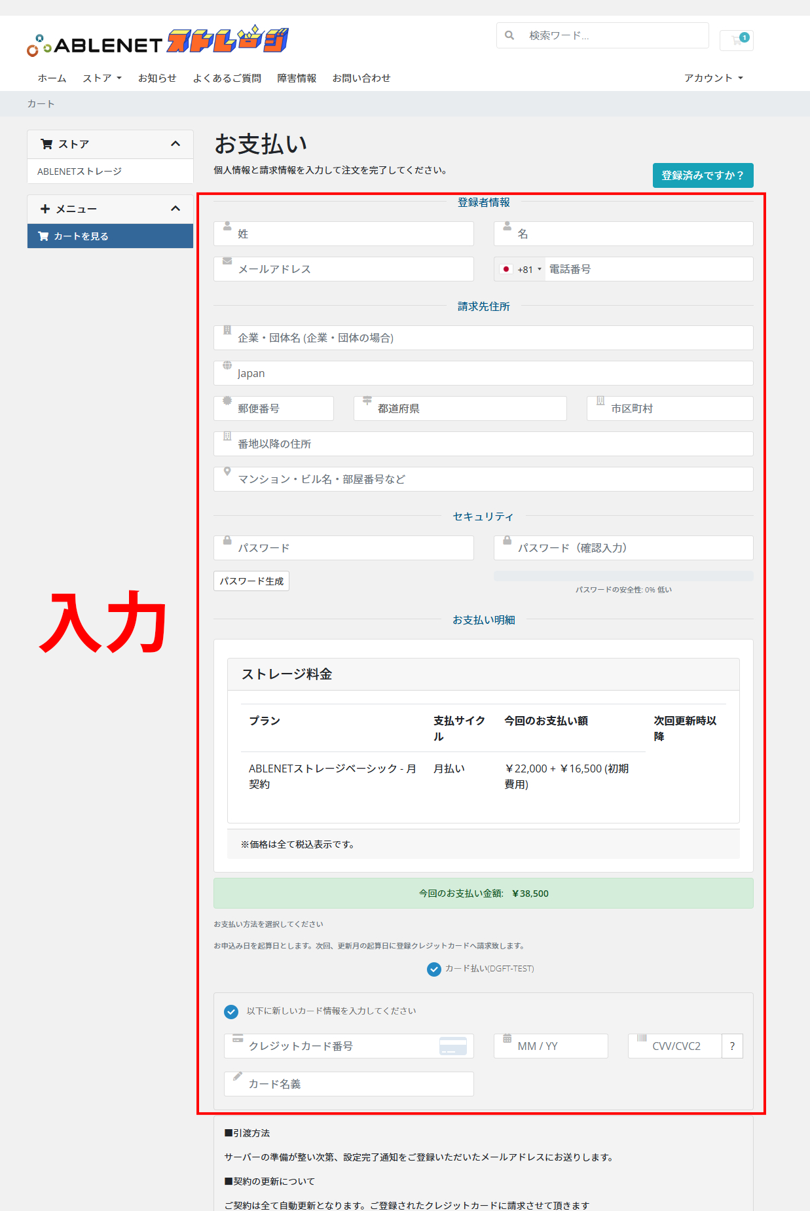Image resolution: width=810 pixels, height=1211 pixels.
Task: Open the 障害情報 menu item
Action: 297,78
